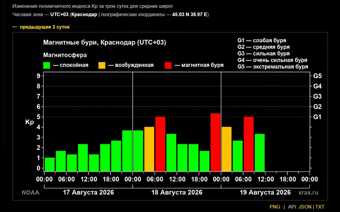340x212 pixels.
Task: Click the last green bar on 19 August
Action: coord(260,153)
